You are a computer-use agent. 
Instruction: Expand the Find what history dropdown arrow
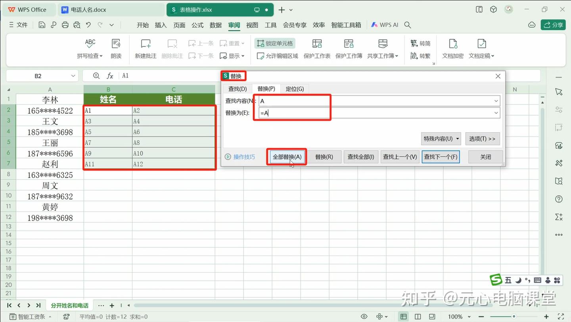pos(496,101)
